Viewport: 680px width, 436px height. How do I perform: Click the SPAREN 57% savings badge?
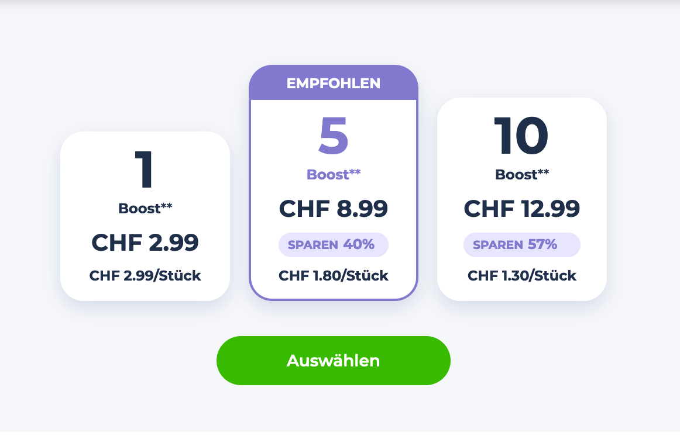pyautogui.click(x=521, y=245)
